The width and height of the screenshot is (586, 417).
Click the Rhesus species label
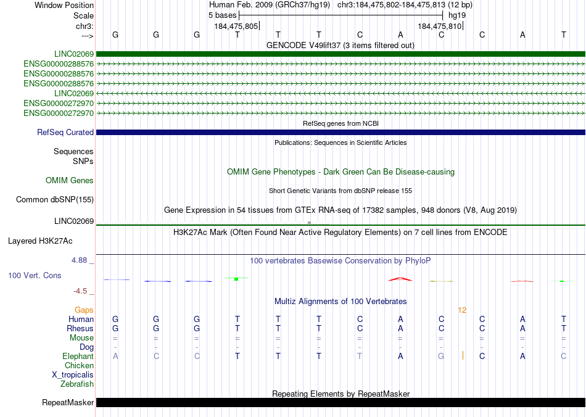pos(80,328)
